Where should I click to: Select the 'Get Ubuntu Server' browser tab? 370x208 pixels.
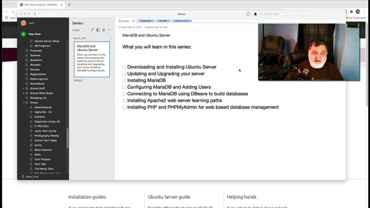41,5
